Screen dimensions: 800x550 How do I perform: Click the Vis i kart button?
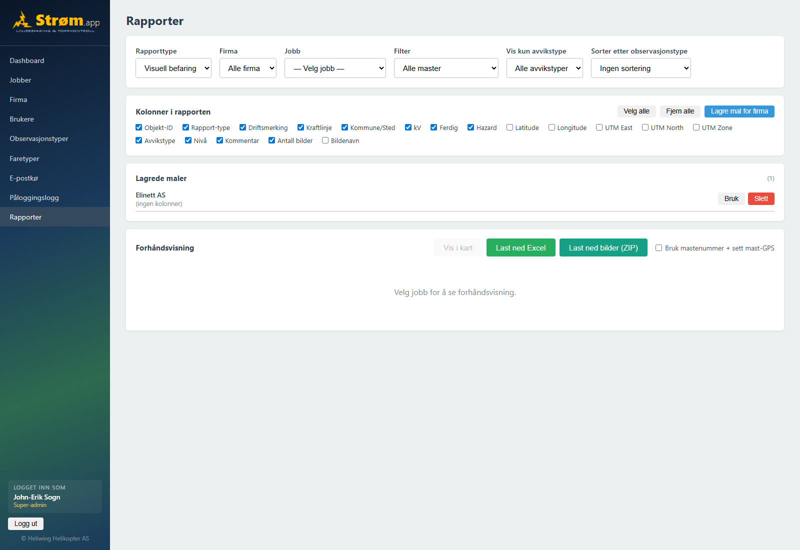click(x=458, y=247)
